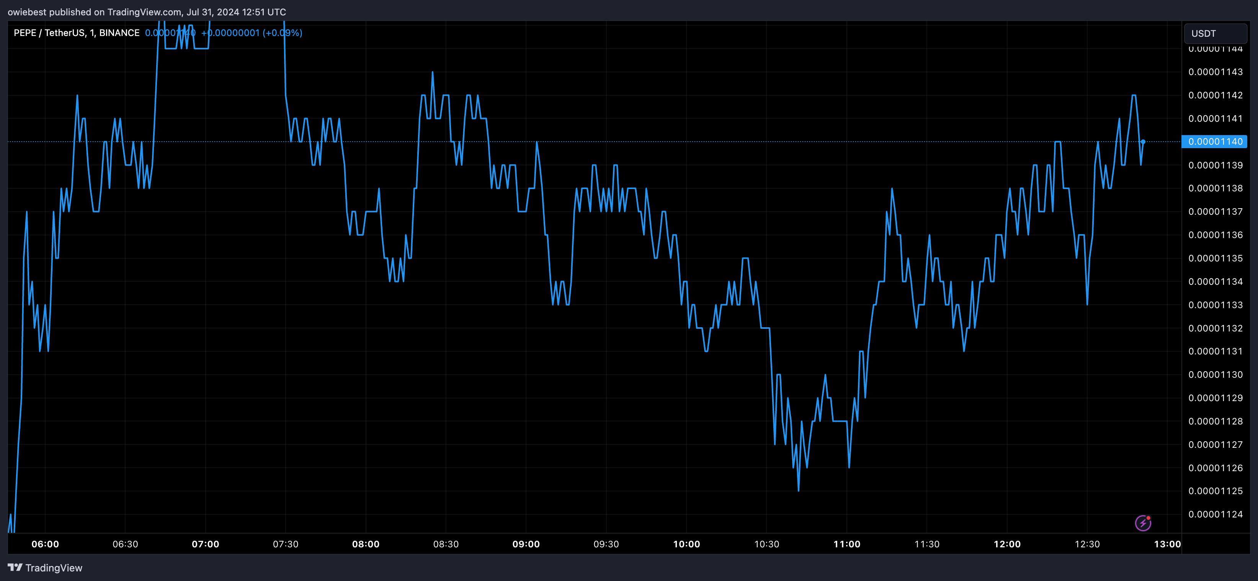Click the 07:00 time axis label
Screen dimensions: 1258x581
pyautogui.click(x=205, y=544)
